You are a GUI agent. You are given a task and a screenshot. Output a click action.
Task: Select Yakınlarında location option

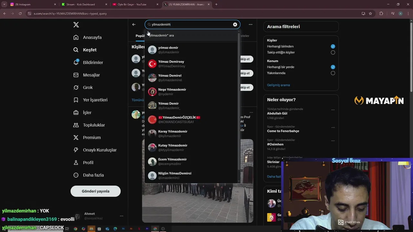click(333, 73)
